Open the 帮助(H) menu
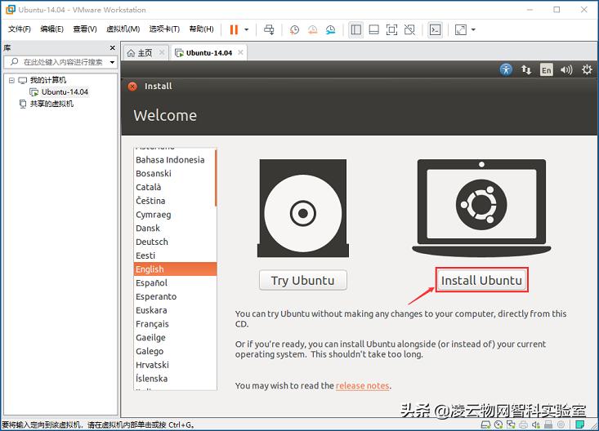The height and width of the screenshot is (431, 599). 201,29
